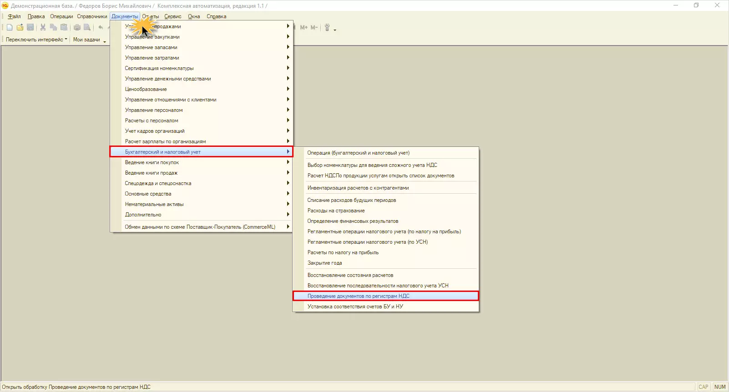Choose Списание расходов будущих периодов
Screen dimensions: 729x392
[386, 200]
